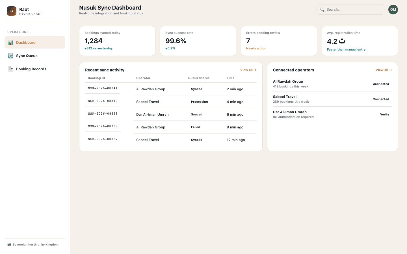This screenshot has width=407, height=254.
Task: Click the Verify button for Dar Al-Iman Umrah
Action: 385,114
